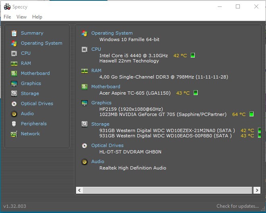266x213 pixels.
Task: Click the WD10EADS-00P8B0 drive entry
Action: [165, 136]
